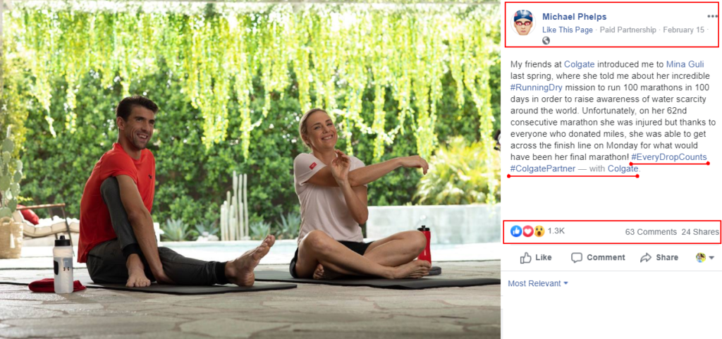722x339 pixels.
Task: Open the three-dot post options menu
Action: coord(712,16)
